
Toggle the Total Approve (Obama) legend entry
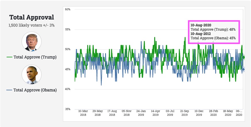32,90
